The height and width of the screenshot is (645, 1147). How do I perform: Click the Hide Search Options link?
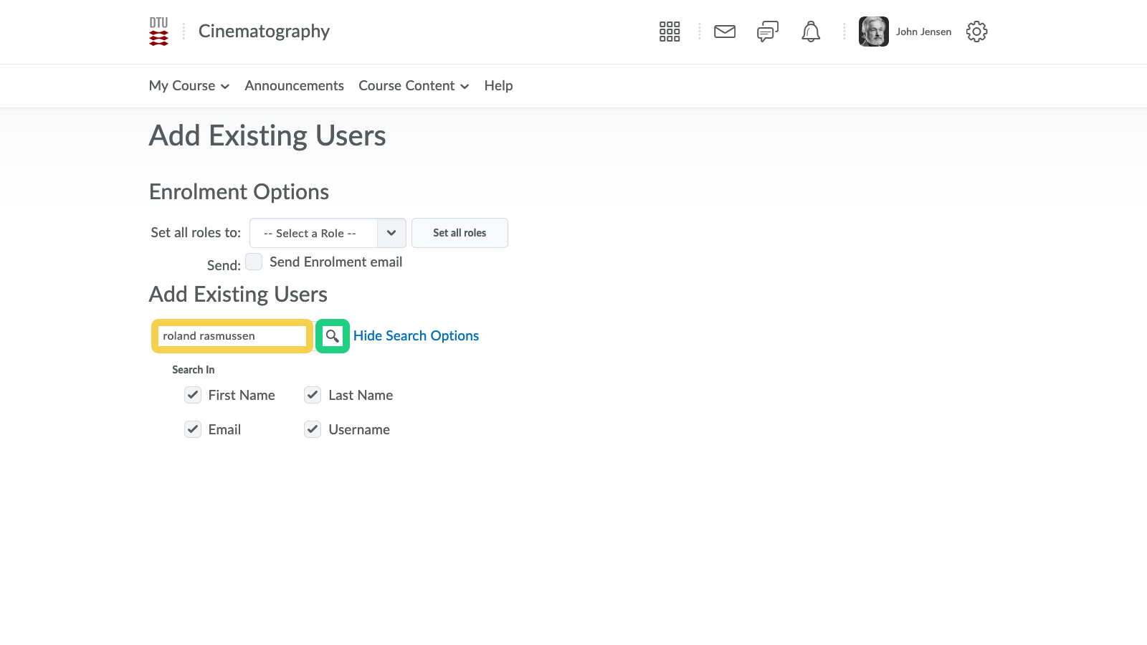416,336
